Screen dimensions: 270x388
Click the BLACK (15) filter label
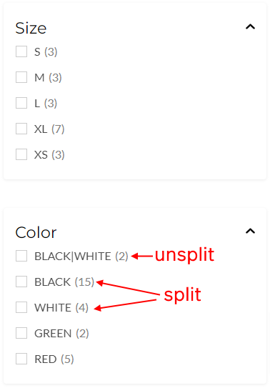click(x=64, y=282)
